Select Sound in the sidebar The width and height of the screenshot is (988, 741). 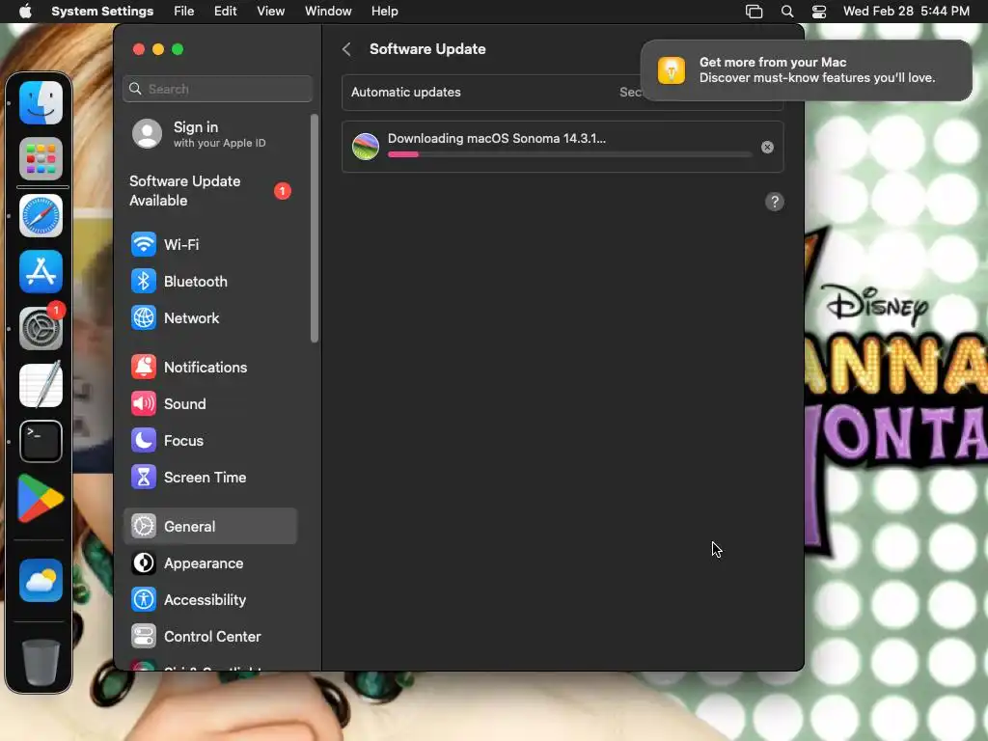210,404
